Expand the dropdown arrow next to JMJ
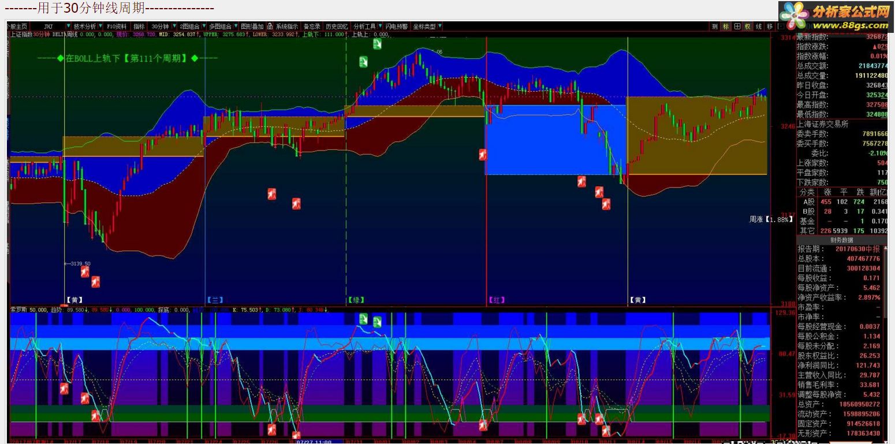 click(69, 27)
